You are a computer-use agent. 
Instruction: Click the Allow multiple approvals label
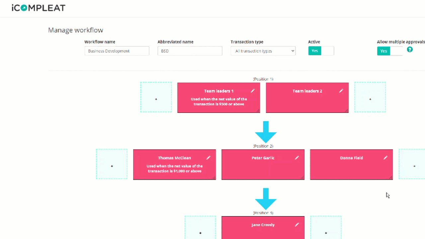click(x=401, y=42)
